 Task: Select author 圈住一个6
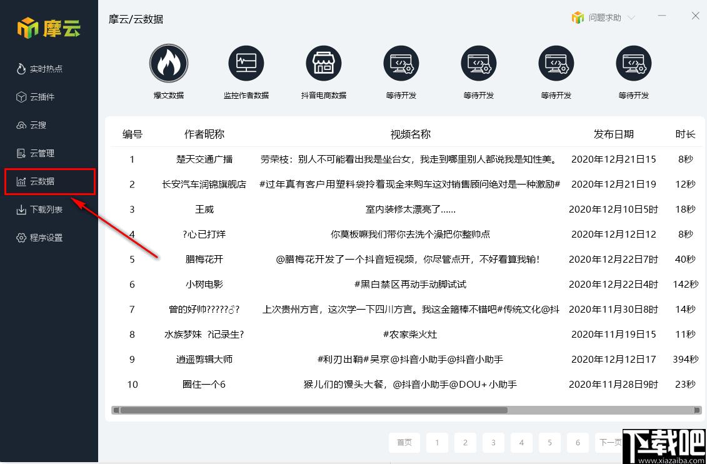coord(204,384)
